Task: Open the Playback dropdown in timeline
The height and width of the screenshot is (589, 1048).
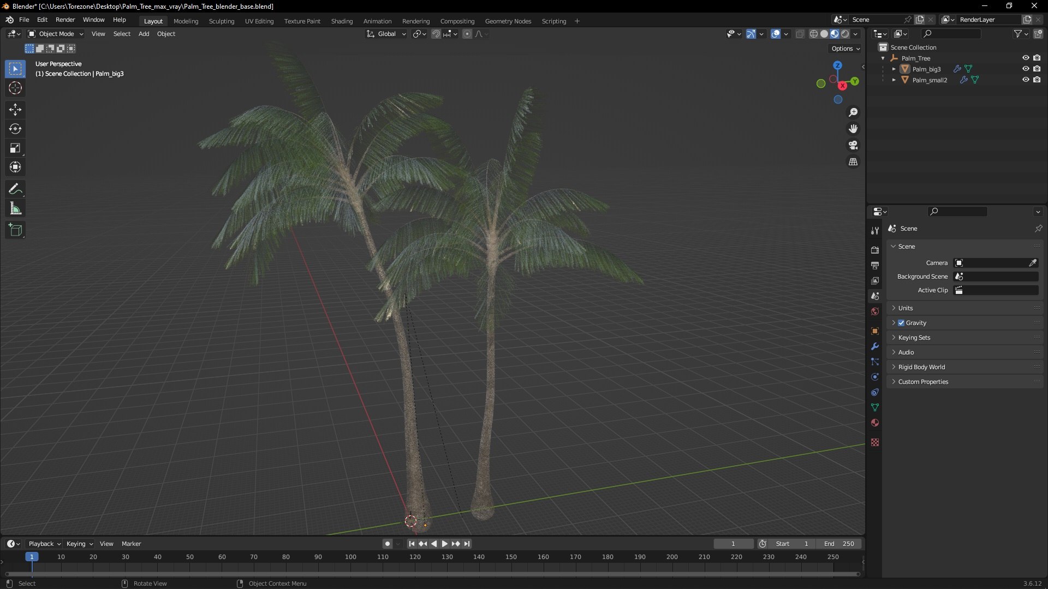Action: click(x=44, y=544)
